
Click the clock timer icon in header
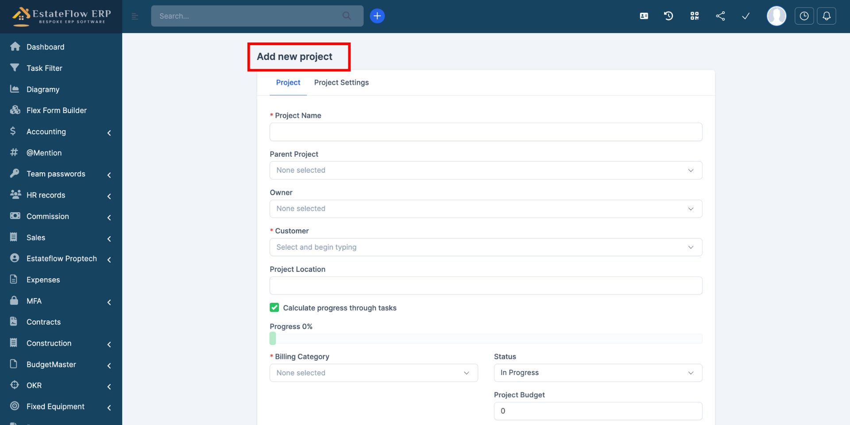click(804, 16)
